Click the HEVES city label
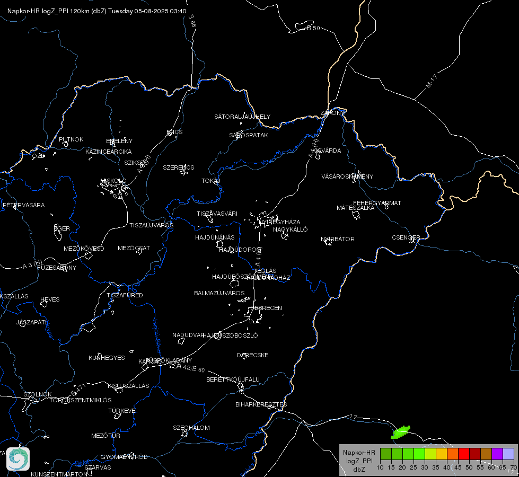Viewport: 519px width, 477px height. 50,299
